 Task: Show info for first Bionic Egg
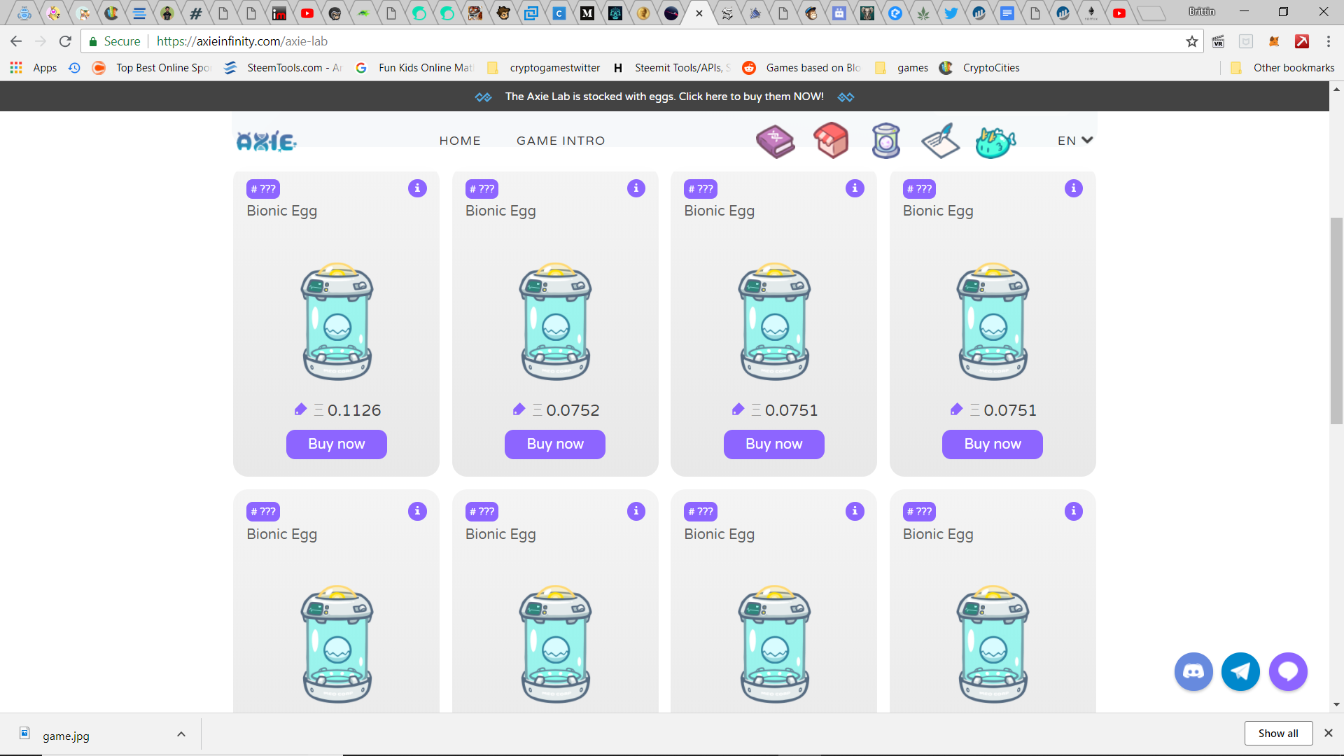417,188
